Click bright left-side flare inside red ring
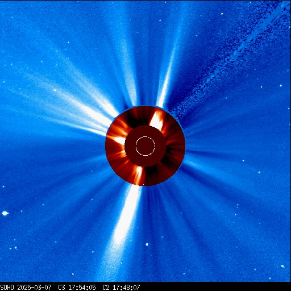The height and width of the screenshot is (291, 291). pyautogui.click(x=117, y=139)
